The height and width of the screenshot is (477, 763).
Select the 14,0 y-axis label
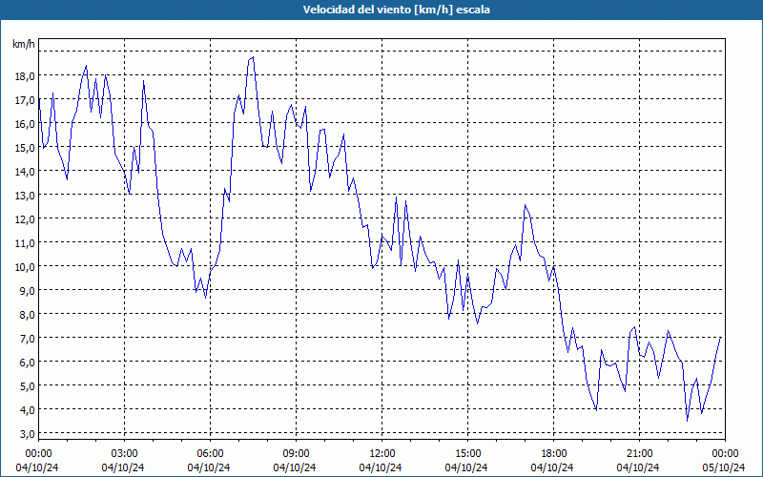click(x=25, y=172)
